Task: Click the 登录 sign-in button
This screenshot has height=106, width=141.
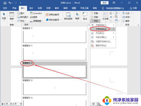Action: tap(105, 3)
